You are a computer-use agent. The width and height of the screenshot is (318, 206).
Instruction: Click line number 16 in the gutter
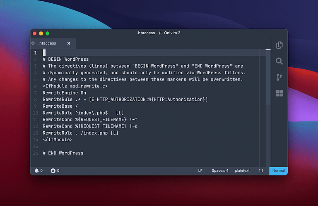point(35,153)
